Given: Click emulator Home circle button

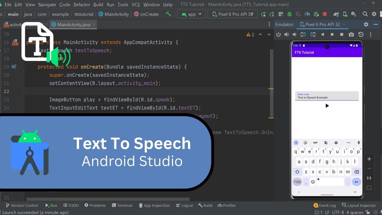Looking at the screenshot, I should coord(332,34).
